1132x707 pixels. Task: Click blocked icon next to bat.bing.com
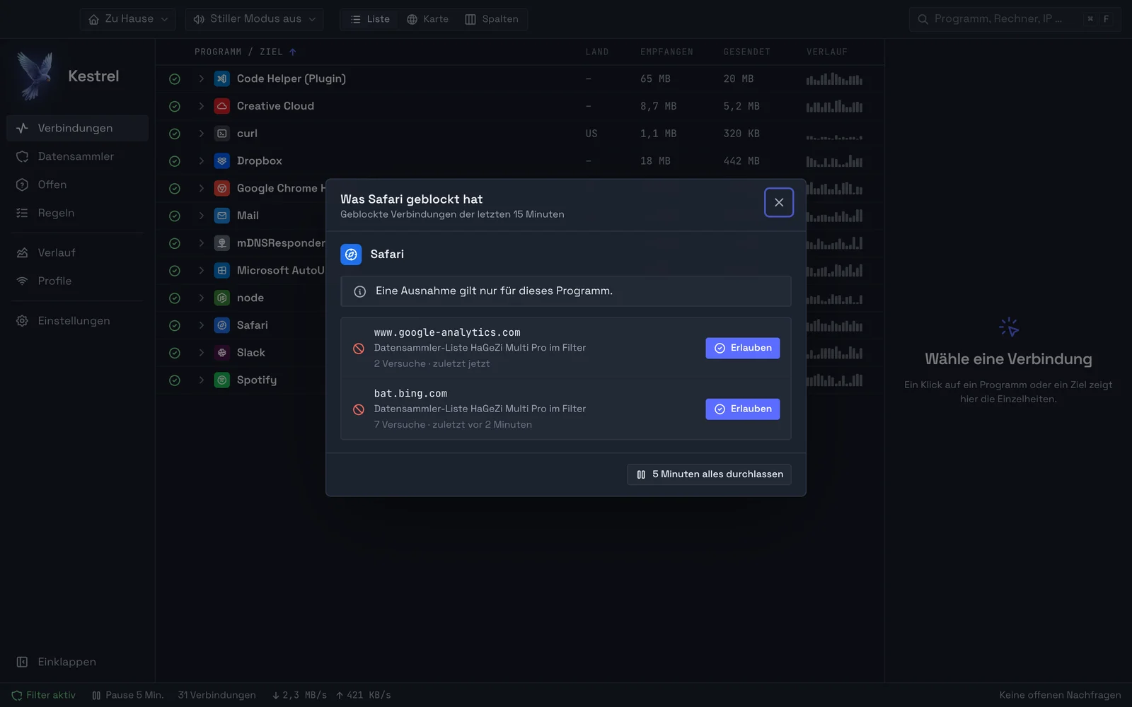359,409
